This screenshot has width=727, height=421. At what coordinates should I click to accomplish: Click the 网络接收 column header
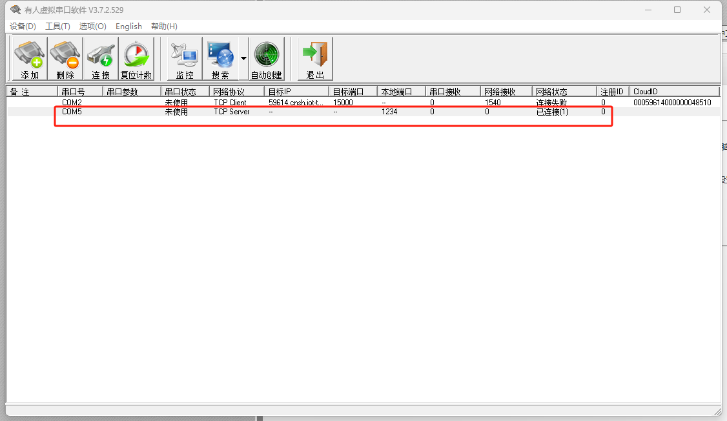[x=506, y=92]
